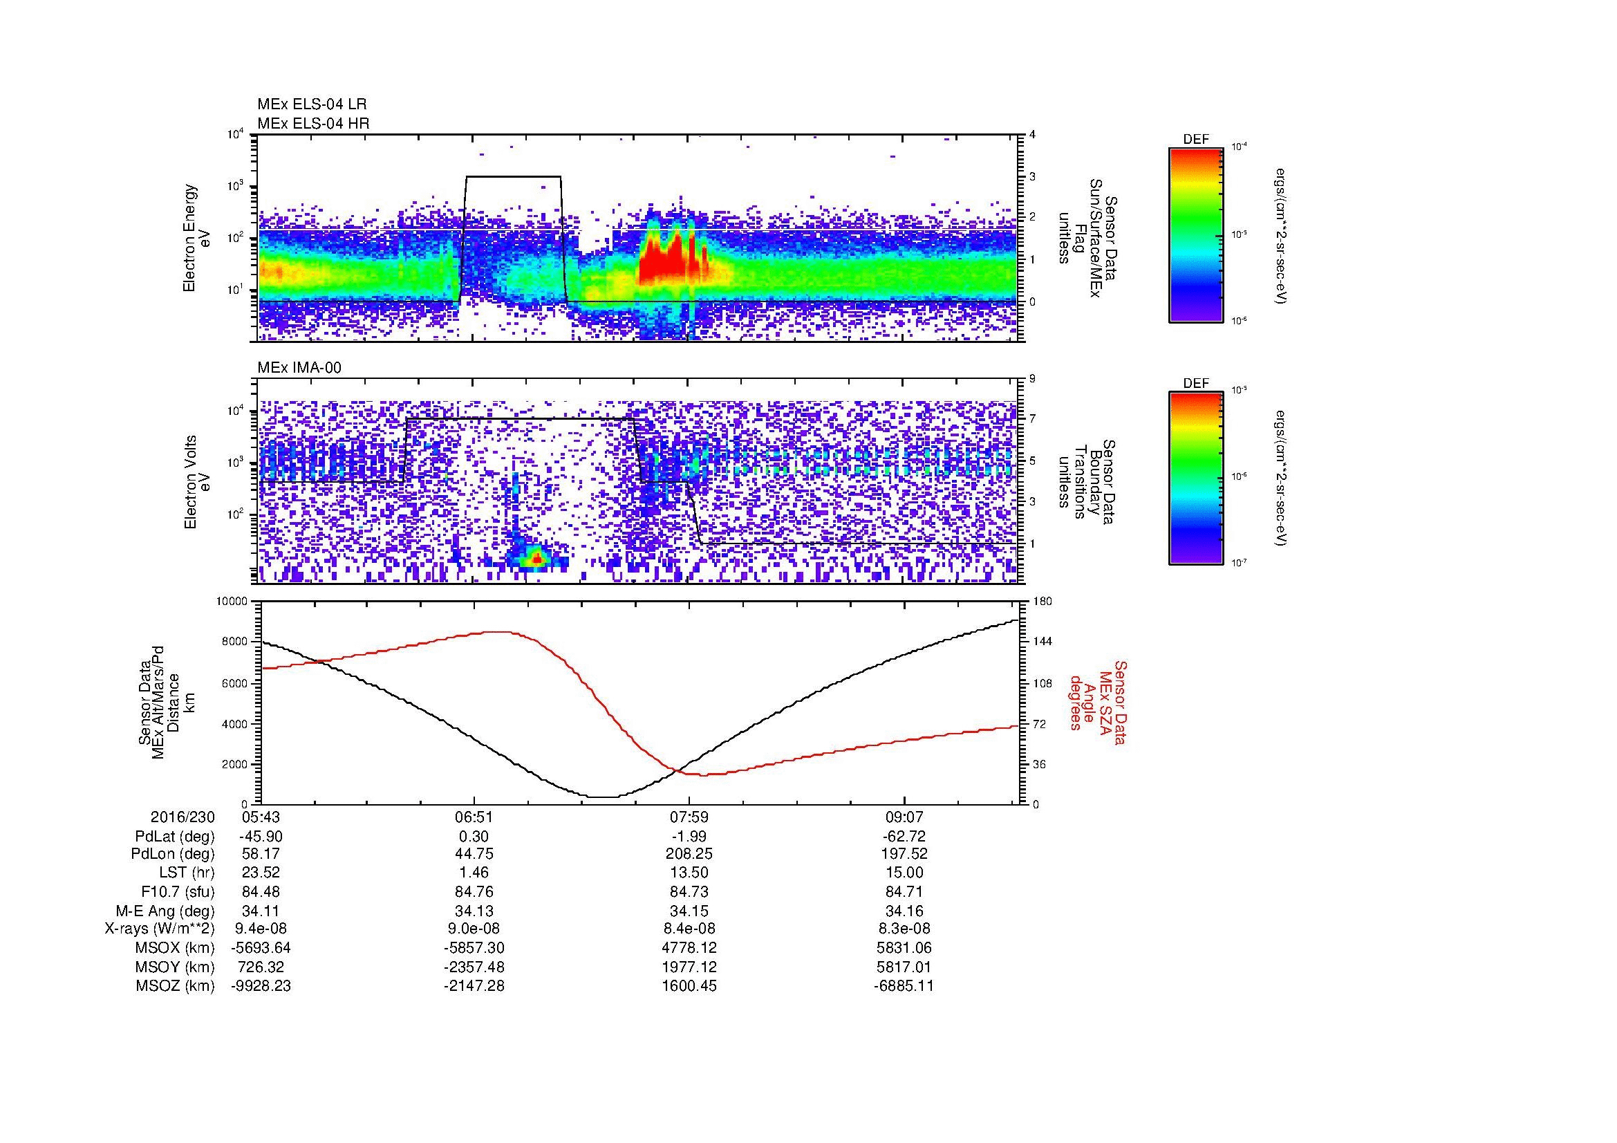The width and height of the screenshot is (1617, 1143).
Task: Click the '05:43' time tick label
Action: 261,817
